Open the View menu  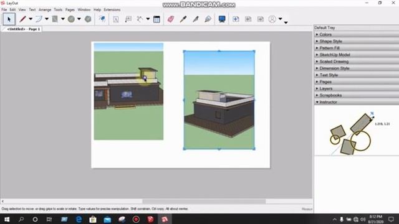tap(22, 10)
